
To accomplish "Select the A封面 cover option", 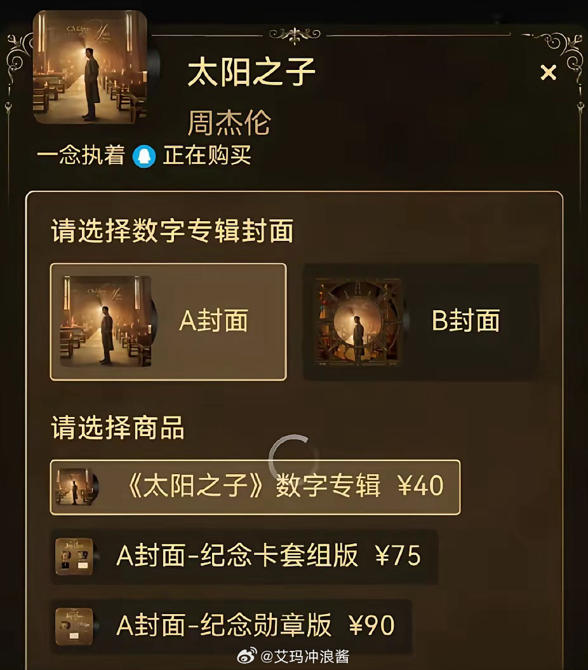I will tap(168, 322).
